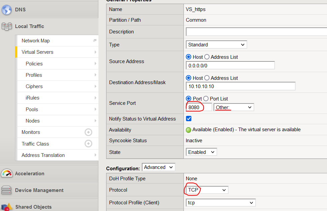Screen dimensions: 327x211
Task: Open the State dropdown set to Enabled
Action: point(201,152)
